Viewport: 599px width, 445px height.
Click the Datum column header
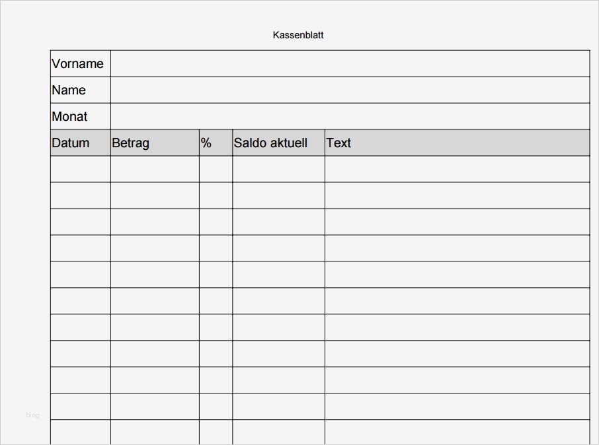(80, 143)
